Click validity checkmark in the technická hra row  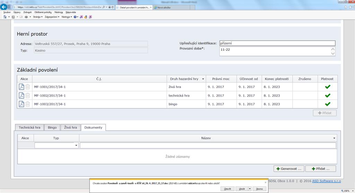tap(328, 96)
